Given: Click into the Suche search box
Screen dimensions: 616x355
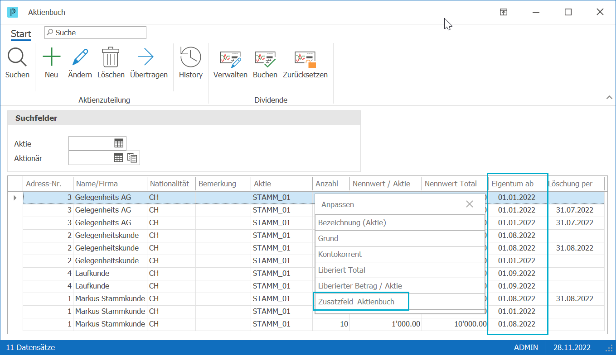Looking at the screenshot, I should [95, 33].
